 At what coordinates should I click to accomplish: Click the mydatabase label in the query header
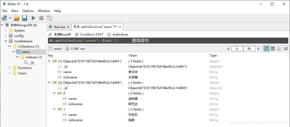tap(120, 34)
